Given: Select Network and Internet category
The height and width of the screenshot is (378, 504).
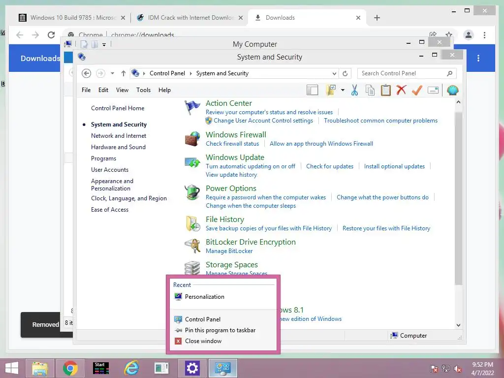Looking at the screenshot, I should [119, 136].
